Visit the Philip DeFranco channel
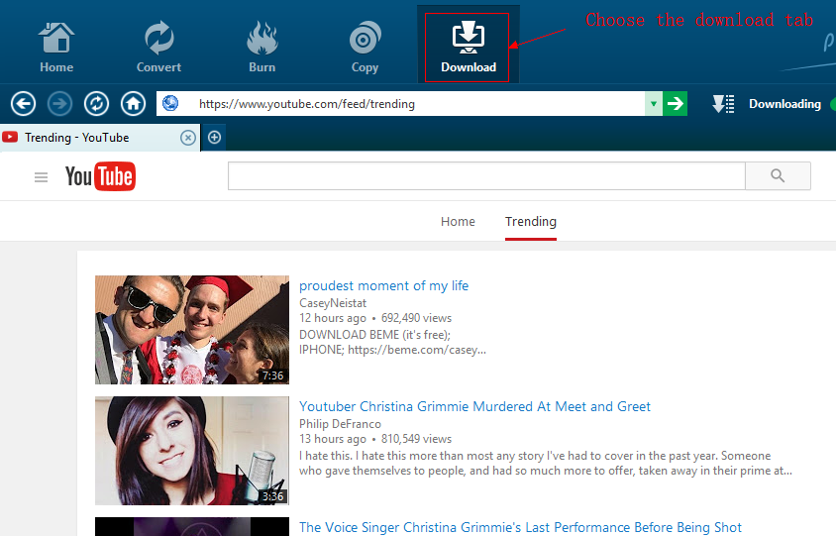This screenshot has width=836, height=536. 340,424
